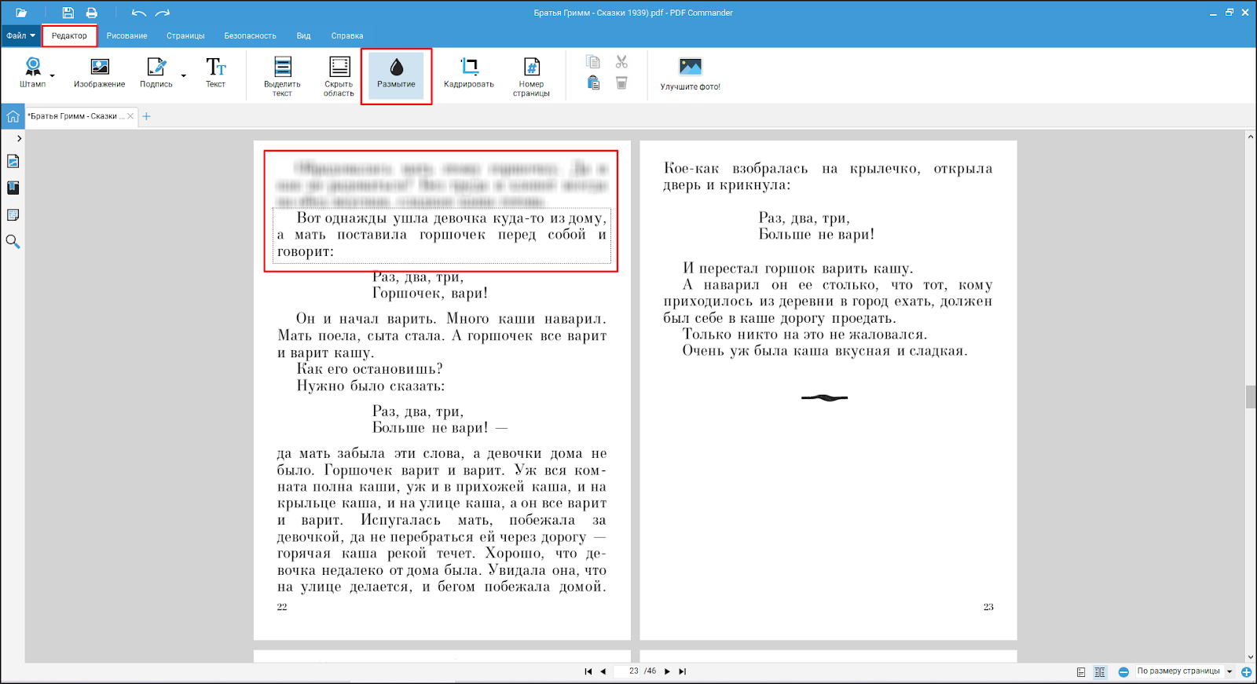Open the Безопасность tab
The height and width of the screenshot is (684, 1257).
(x=250, y=35)
